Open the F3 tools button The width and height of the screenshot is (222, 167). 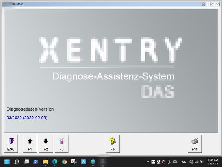[x=61, y=144]
